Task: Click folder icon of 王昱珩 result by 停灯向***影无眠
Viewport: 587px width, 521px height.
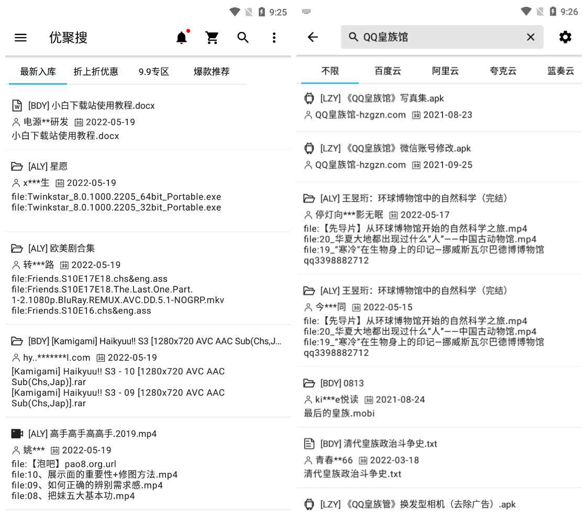Action: 309,198
